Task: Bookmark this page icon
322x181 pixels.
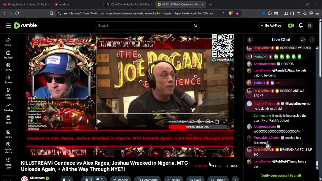Action: [x=51, y=13]
